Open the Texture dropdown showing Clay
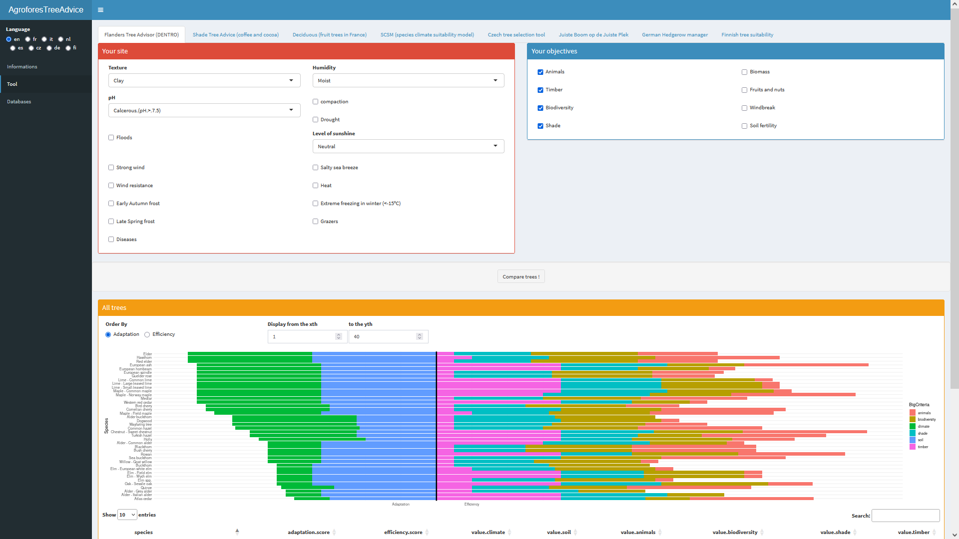The width and height of the screenshot is (959, 539). pyautogui.click(x=204, y=80)
